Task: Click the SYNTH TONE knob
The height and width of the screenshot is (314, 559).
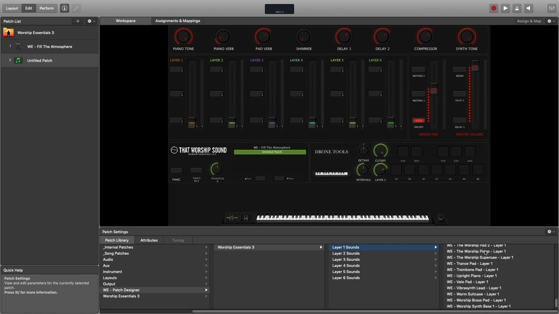Action: pos(466,37)
